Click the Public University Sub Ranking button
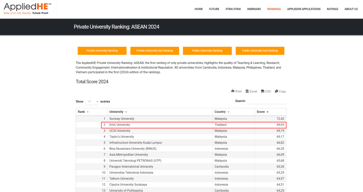Image resolution: width=363 pixels, height=192 pixels. pyautogui.click(x=260, y=51)
